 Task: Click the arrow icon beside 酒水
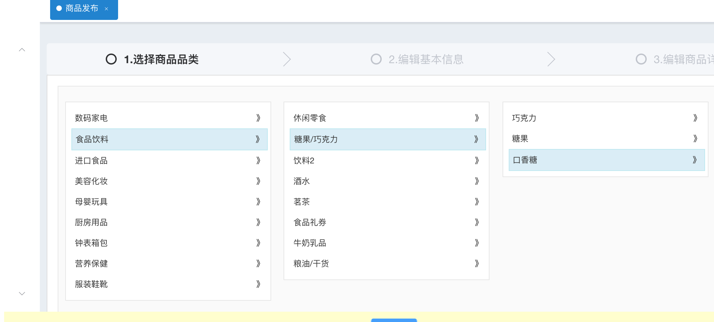(476, 181)
